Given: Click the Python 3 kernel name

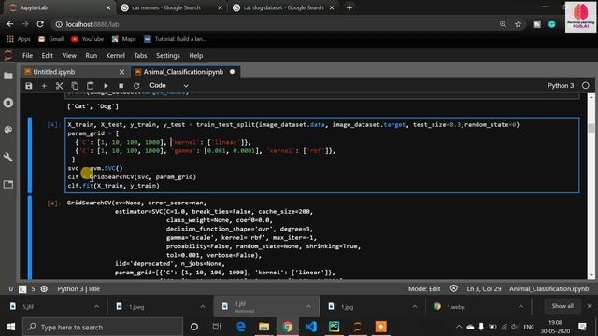Looking at the screenshot, I should [x=561, y=85].
